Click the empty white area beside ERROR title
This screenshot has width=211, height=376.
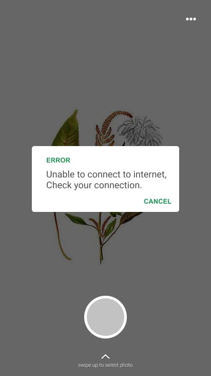pos(124,160)
